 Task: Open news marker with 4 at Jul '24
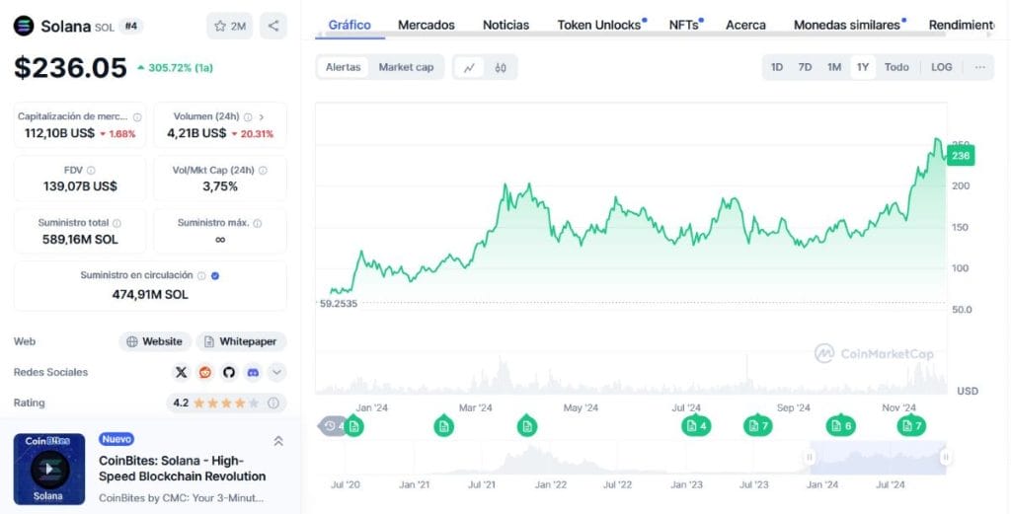696,426
